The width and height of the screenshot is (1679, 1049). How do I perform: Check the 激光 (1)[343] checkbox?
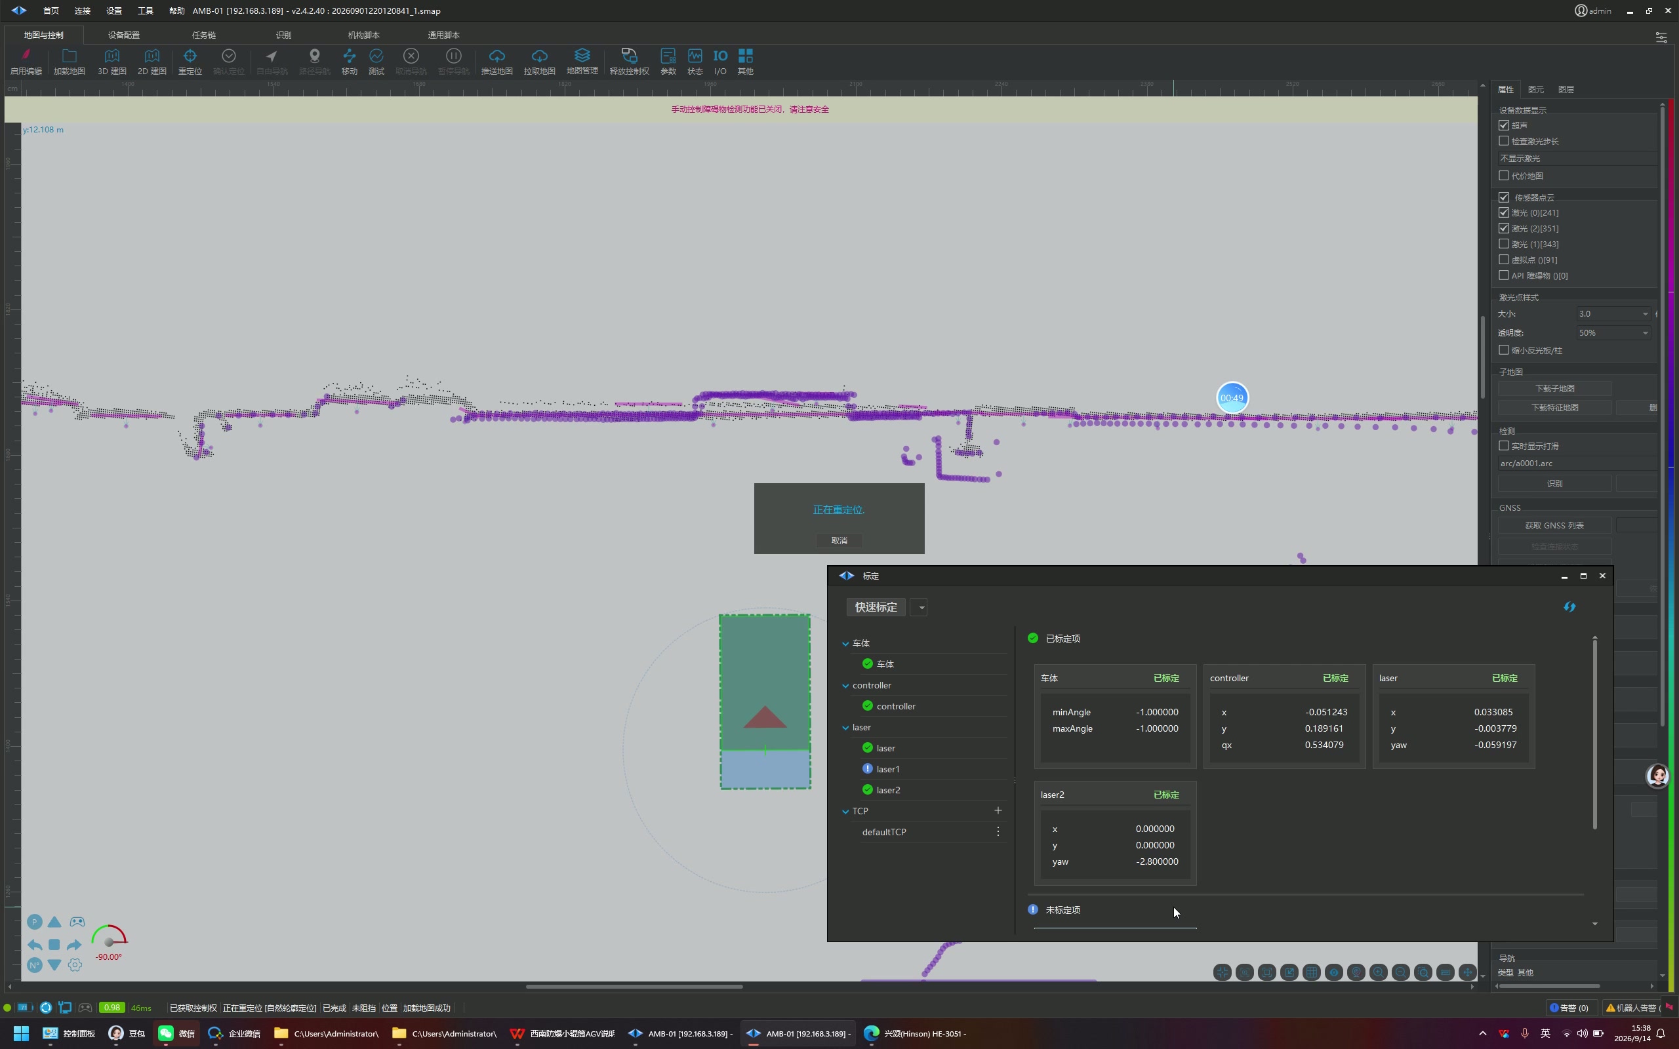tap(1503, 243)
